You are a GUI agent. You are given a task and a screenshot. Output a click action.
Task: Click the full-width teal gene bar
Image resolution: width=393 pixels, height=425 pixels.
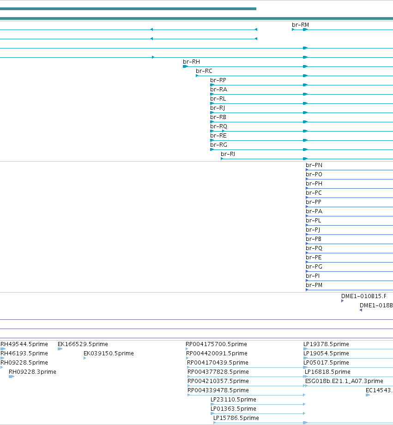click(x=196, y=18)
